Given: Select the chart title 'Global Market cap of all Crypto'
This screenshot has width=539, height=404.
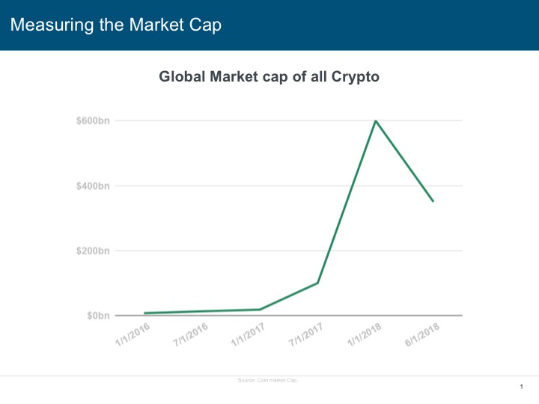Looking at the screenshot, I should coord(270,76).
